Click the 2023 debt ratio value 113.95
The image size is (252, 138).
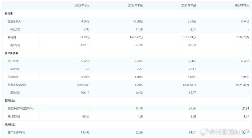(85, 133)
